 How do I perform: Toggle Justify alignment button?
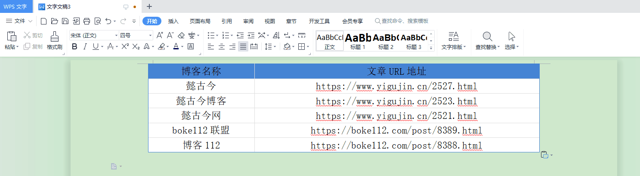pos(243,46)
